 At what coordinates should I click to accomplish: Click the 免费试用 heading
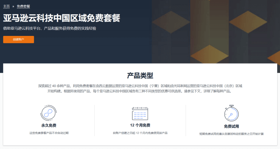[232, 126]
